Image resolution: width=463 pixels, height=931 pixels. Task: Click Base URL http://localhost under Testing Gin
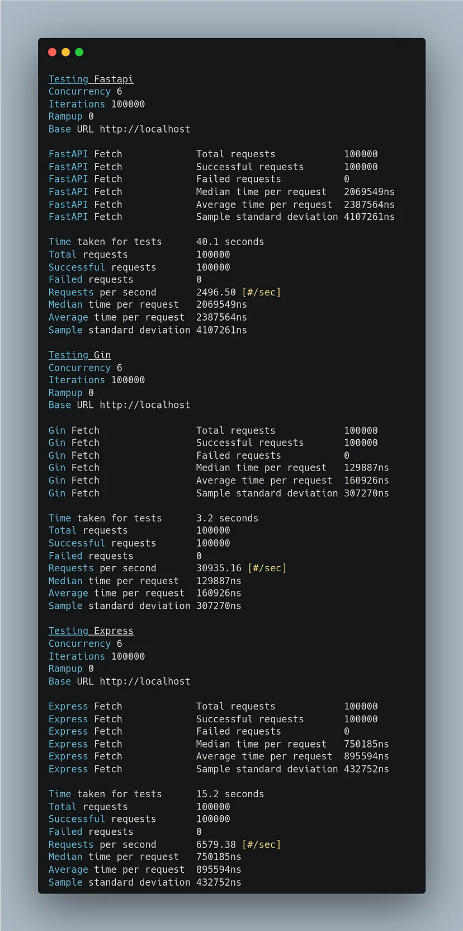tap(119, 405)
